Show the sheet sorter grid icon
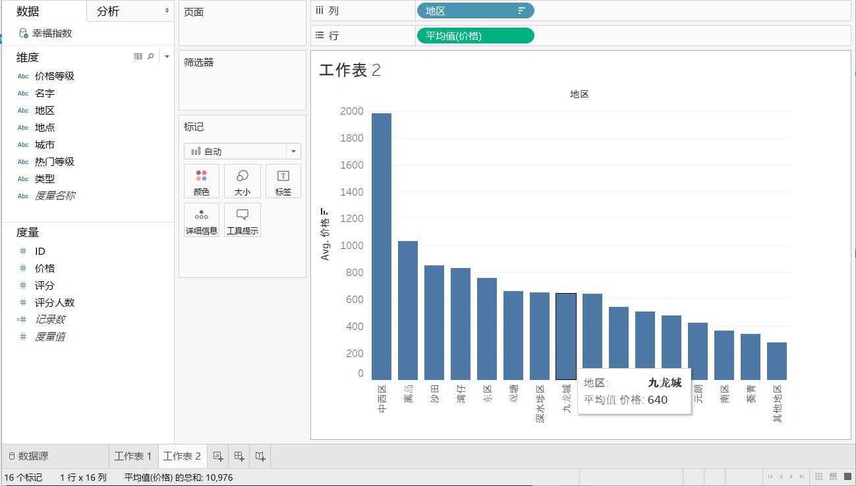Screen dimensions: 856x486 point(819,476)
